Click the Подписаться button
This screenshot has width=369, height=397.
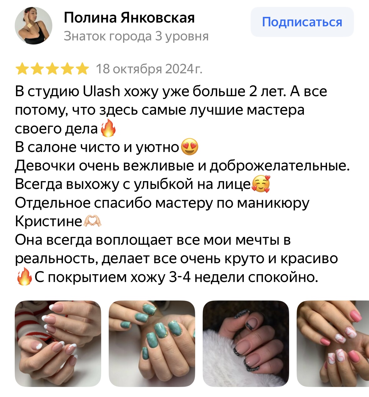[x=302, y=22]
